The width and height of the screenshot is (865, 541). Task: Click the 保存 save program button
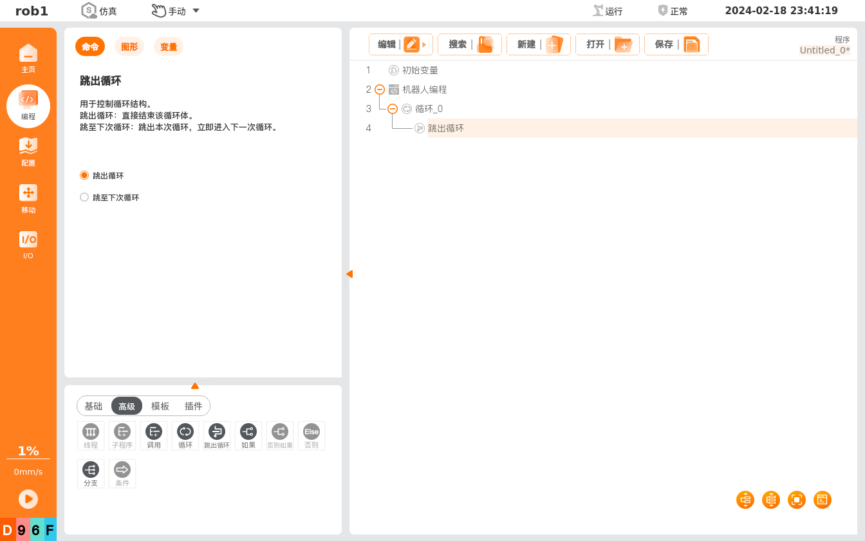[676, 44]
